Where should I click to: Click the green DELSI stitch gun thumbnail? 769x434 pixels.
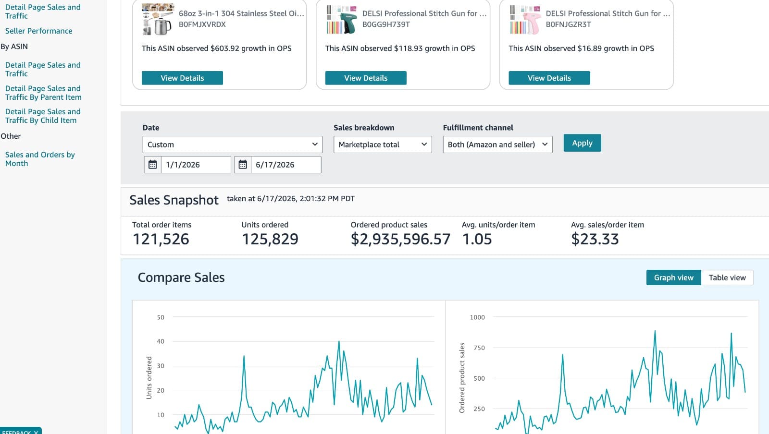(x=342, y=19)
